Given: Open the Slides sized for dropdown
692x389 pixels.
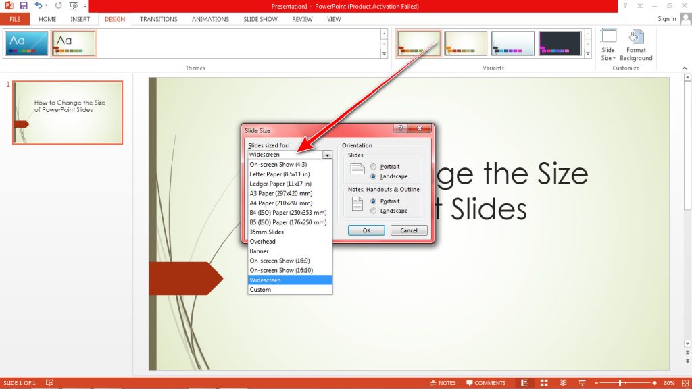Looking at the screenshot, I should (328, 154).
